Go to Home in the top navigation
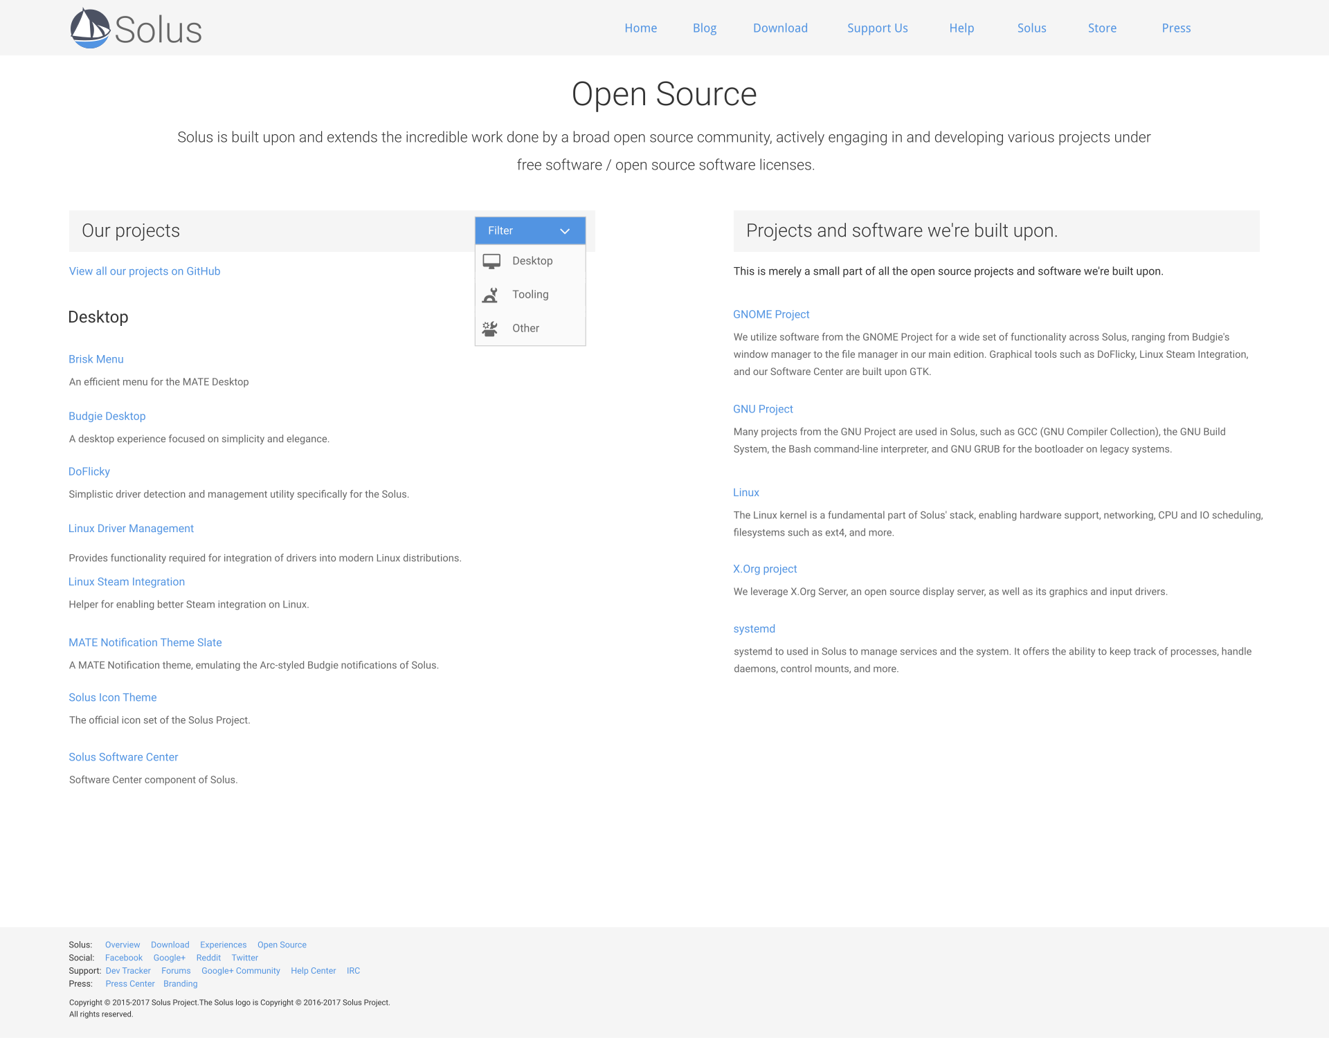This screenshot has height=1038, width=1329. (x=641, y=28)
